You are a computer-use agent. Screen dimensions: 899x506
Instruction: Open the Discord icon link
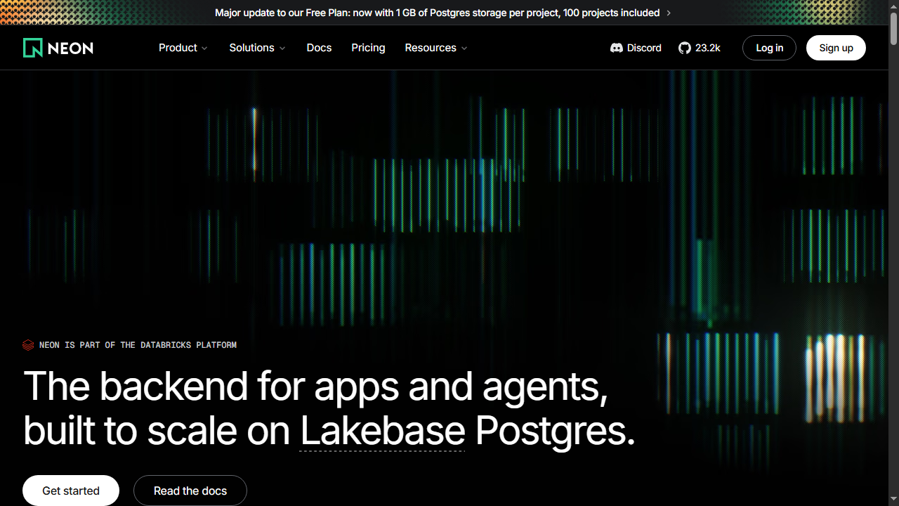click(x=617, y=48)
